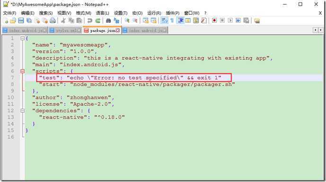
Task: Zoom in using the toolbar icon
Action: coord(127,20)
